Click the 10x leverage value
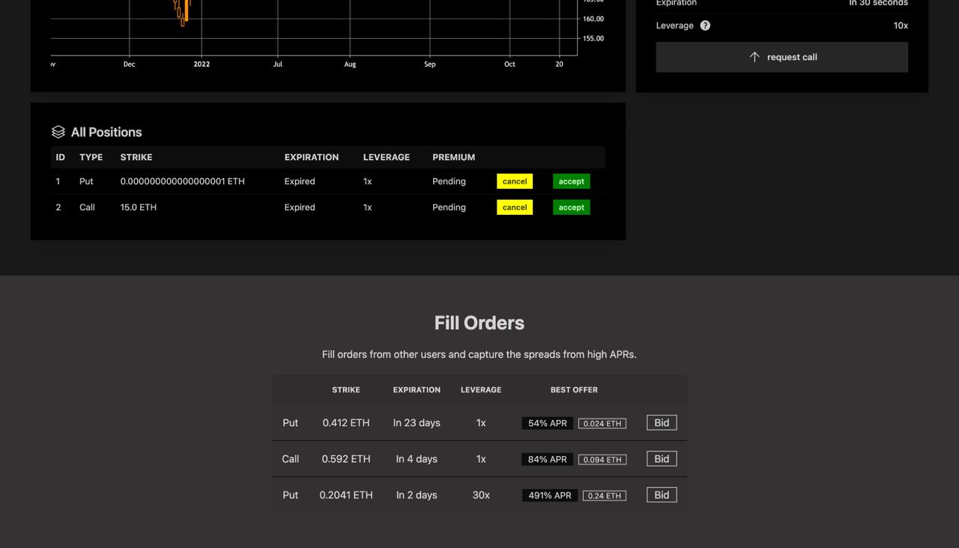Viewport: 959px width, 548px height. coord(901,25)
